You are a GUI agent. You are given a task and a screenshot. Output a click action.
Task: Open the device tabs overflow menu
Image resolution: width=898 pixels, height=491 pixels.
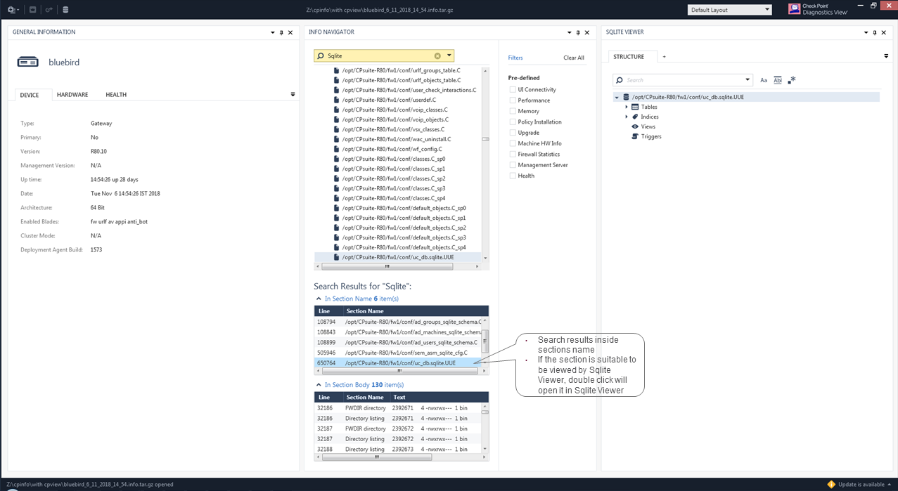pyautogui.click(x=293, y=95)
